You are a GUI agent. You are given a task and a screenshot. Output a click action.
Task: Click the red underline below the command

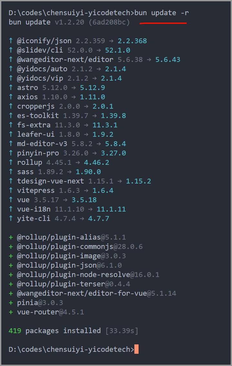pos(163,23)
